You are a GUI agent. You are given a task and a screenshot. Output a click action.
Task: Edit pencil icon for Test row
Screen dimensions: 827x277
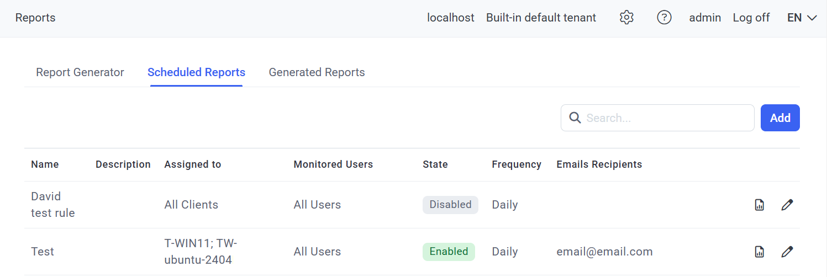[787, 252]
